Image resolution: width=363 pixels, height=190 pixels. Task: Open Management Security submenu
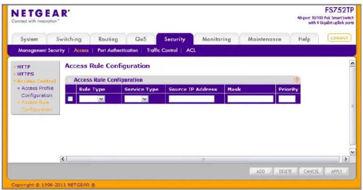point(41,50)
